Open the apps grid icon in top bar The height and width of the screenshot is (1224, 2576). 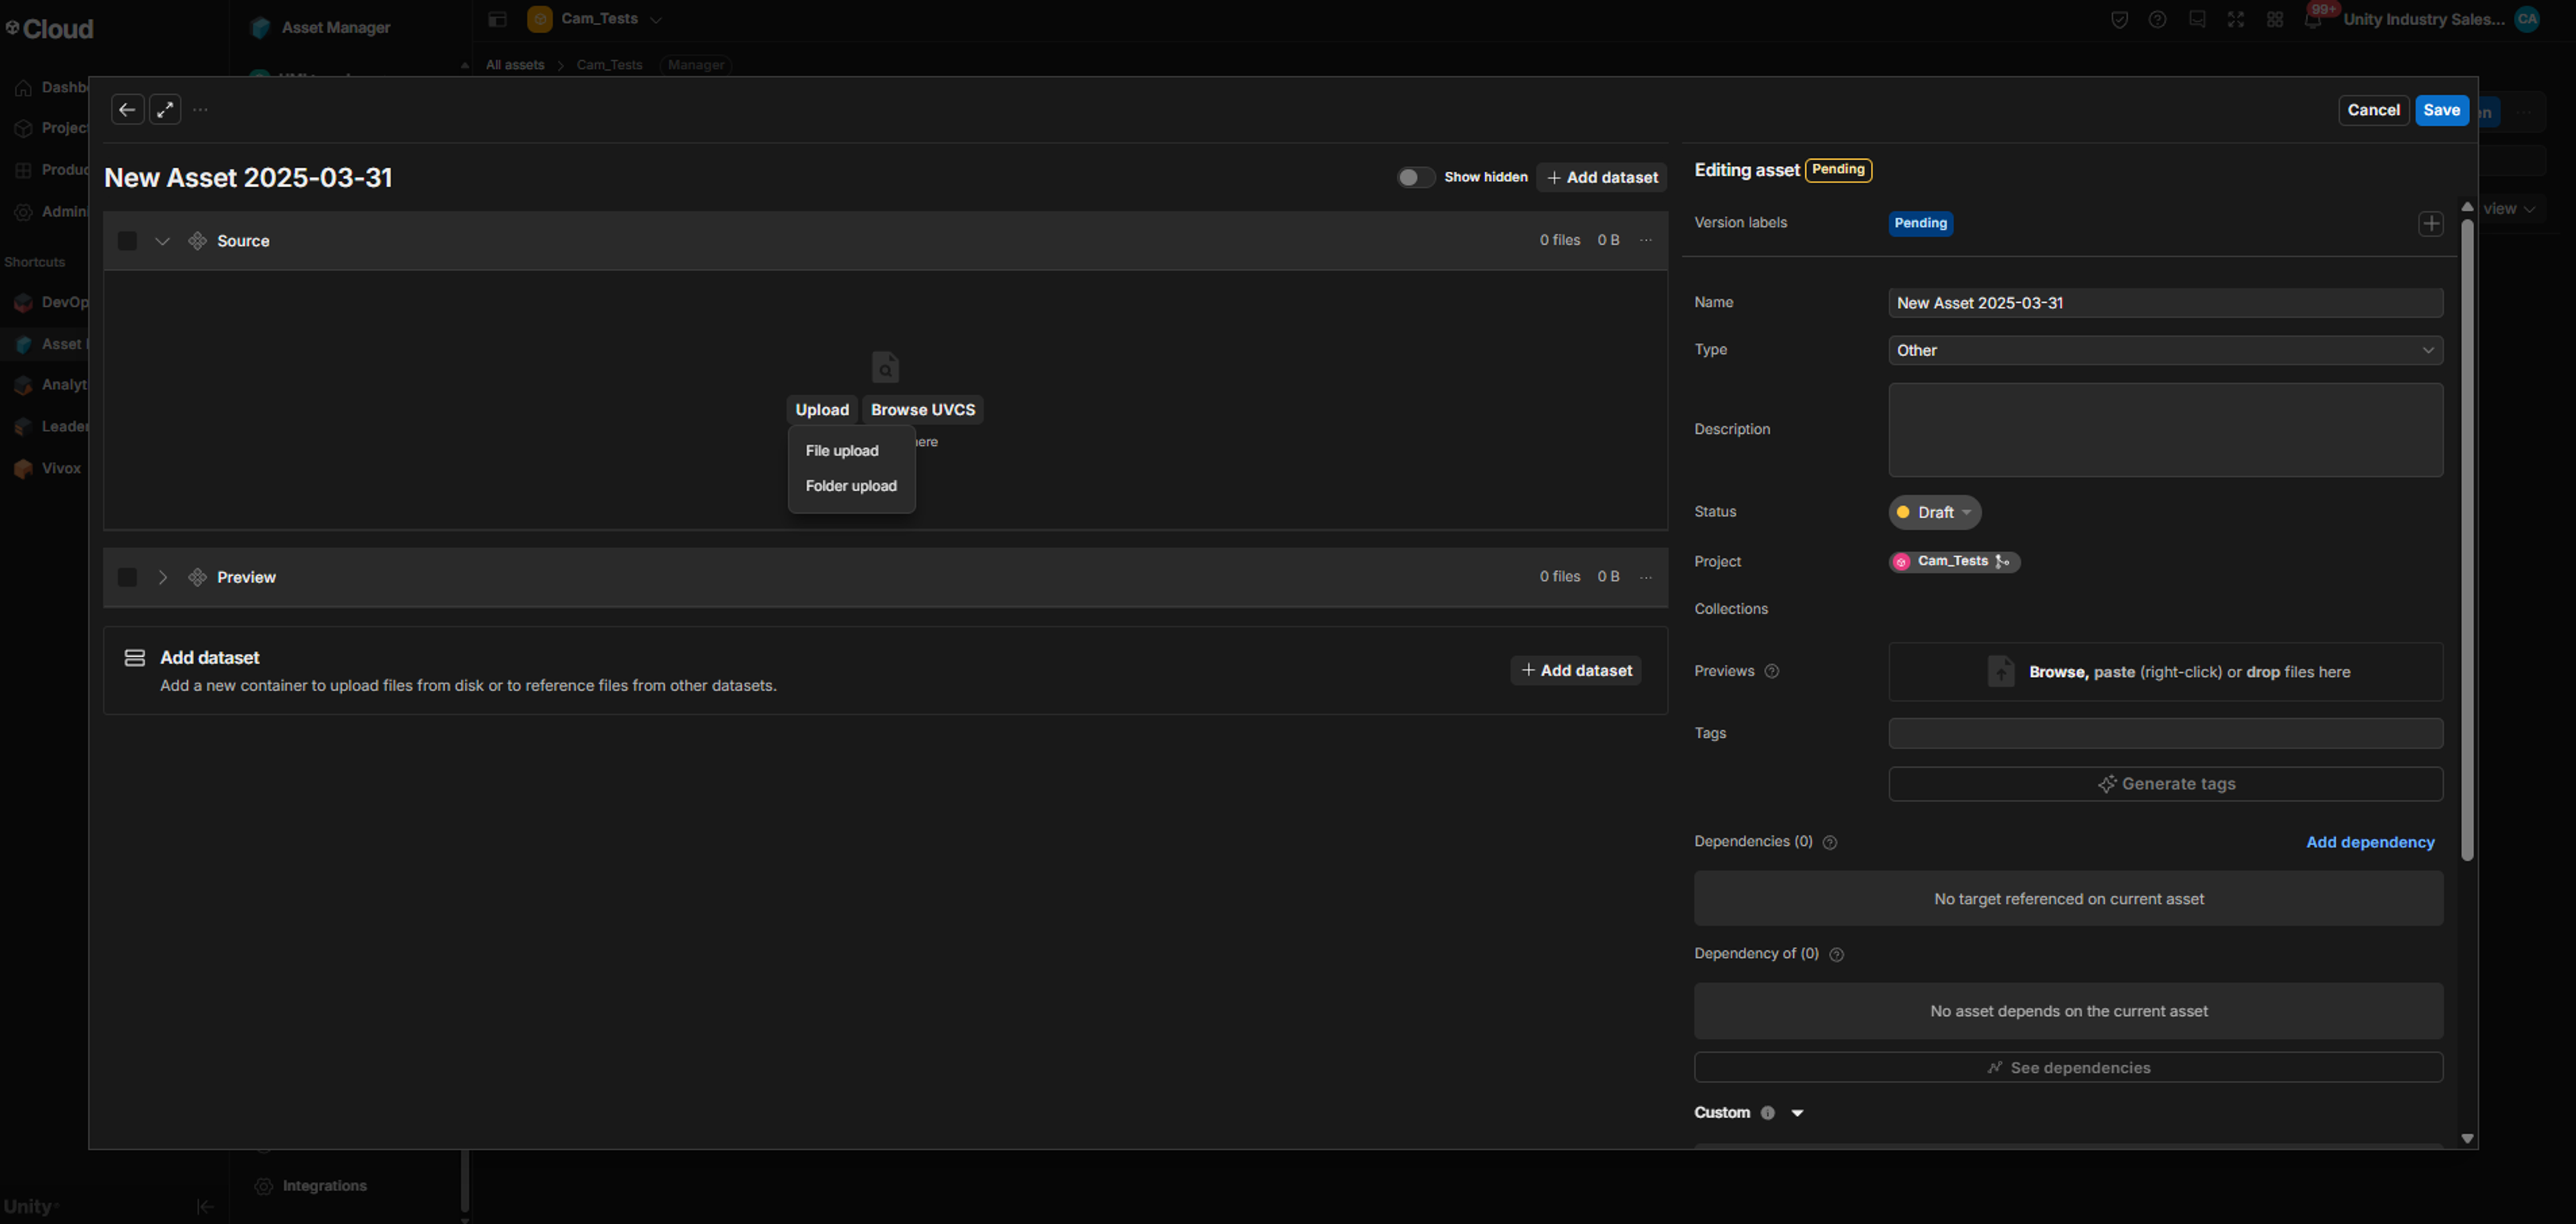coord(2274,20)
